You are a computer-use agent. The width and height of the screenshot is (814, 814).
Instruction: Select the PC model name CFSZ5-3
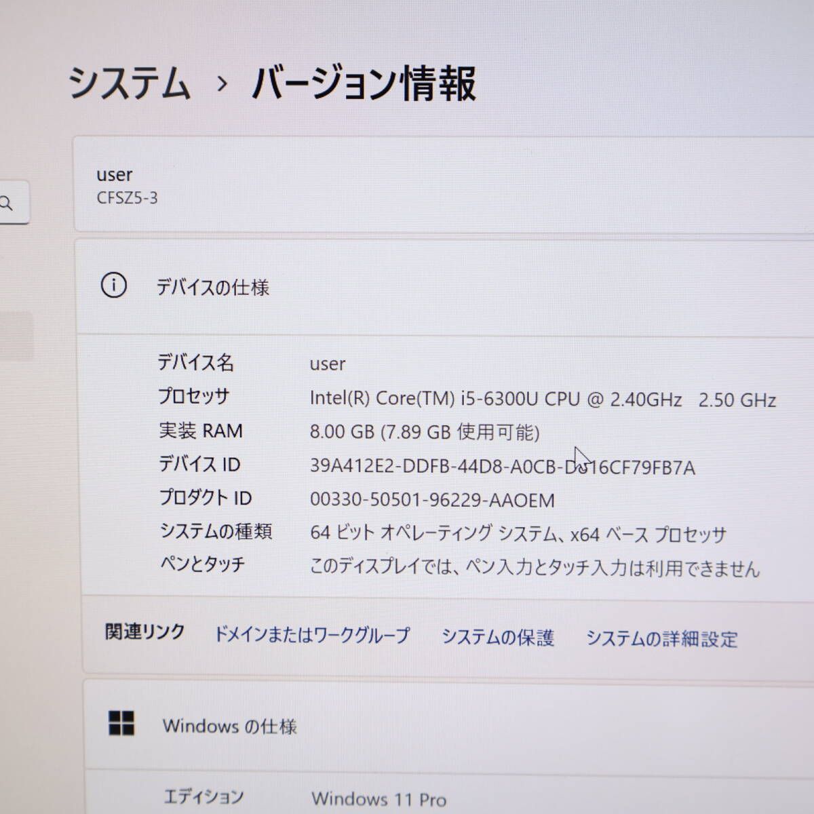coord(127,198)
